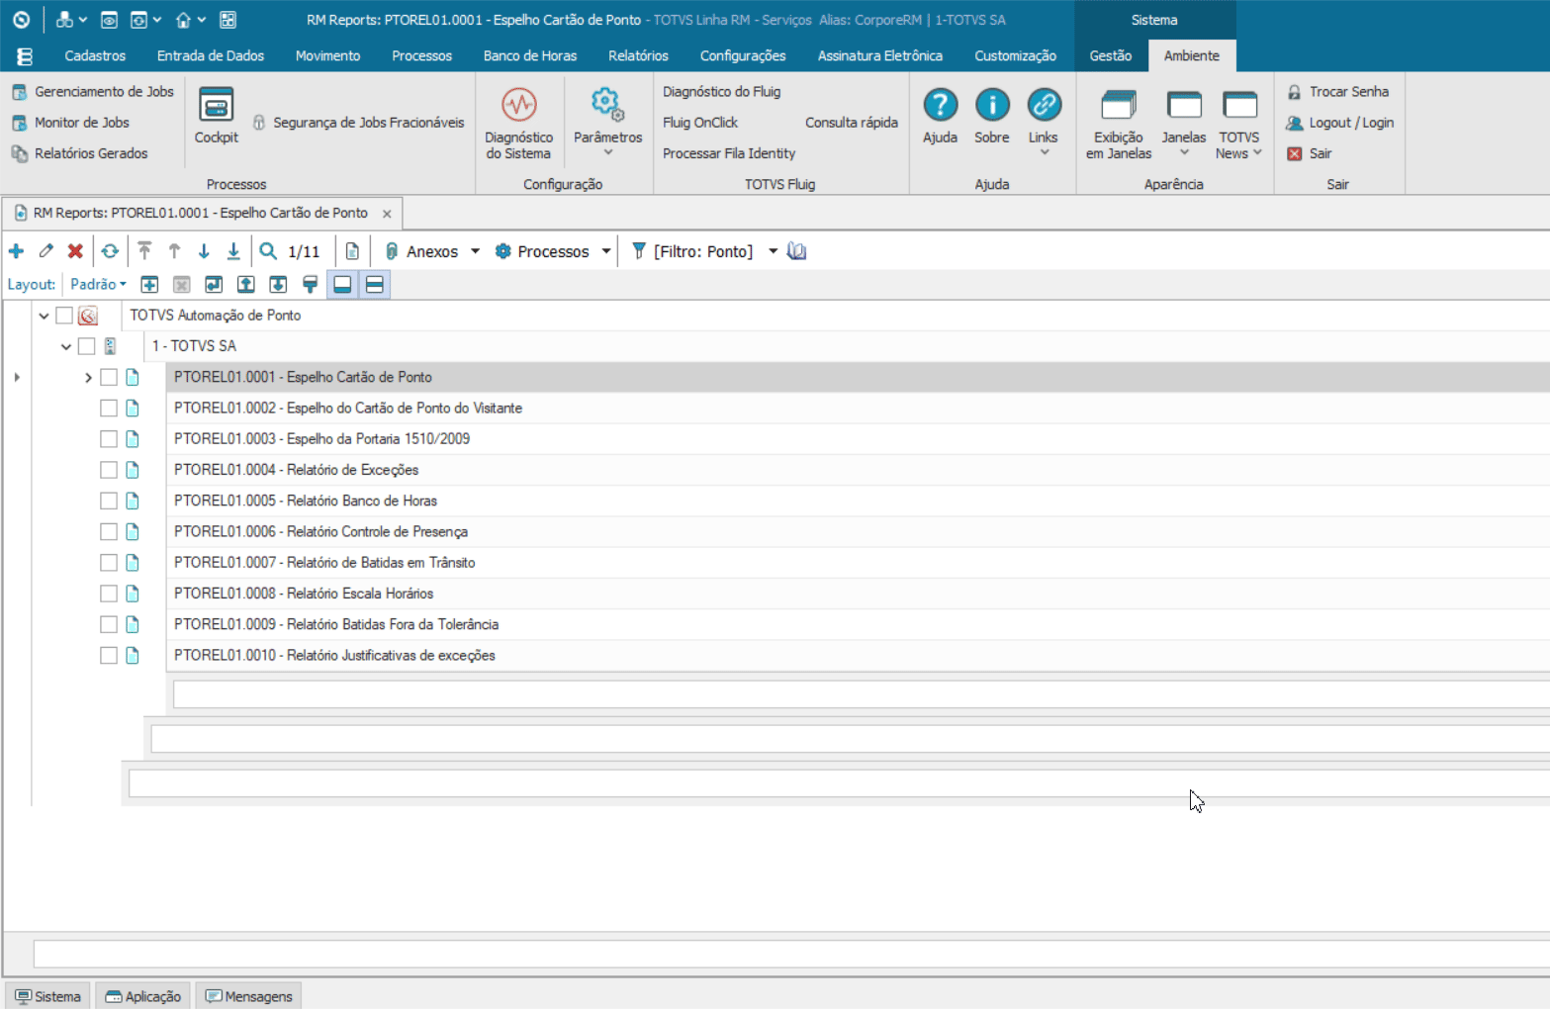1550x1009 pixels.
Task: Click the book icon beside filter
Action: click(797, 251)
